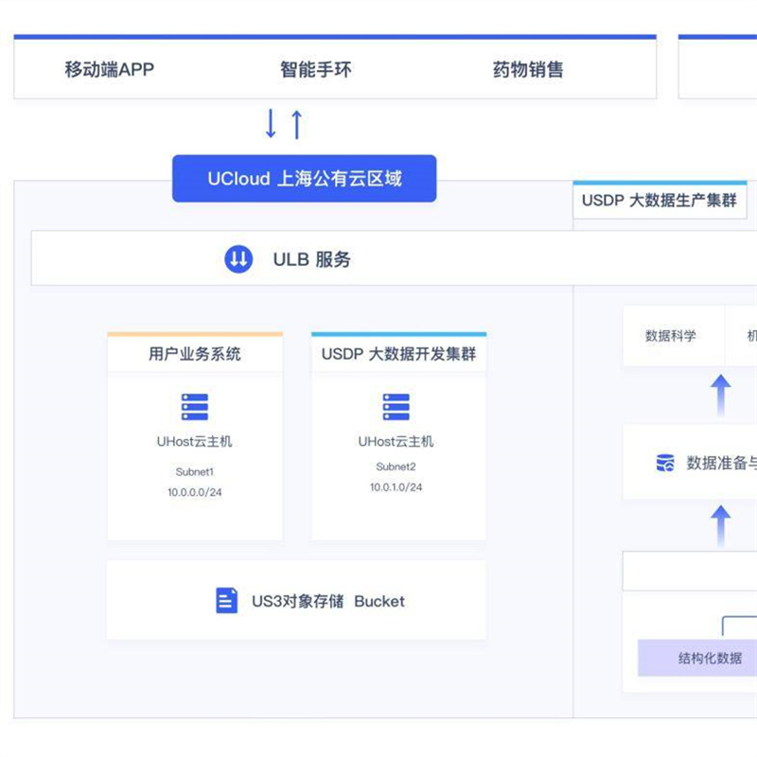Screen dimensions: 757x757
Task: Select the 移动端APP label
Action: tap(110, 69)
